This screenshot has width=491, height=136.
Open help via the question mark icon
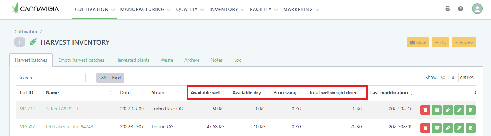click(461, 9)
